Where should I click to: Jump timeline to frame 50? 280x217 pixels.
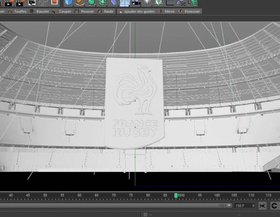pos(45,195)
